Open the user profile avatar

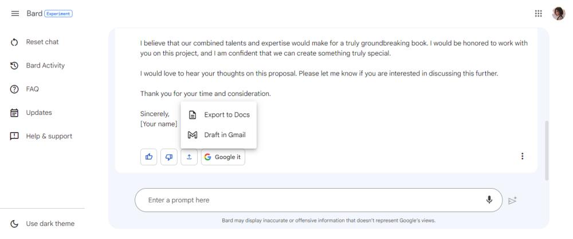coord(558,14)
